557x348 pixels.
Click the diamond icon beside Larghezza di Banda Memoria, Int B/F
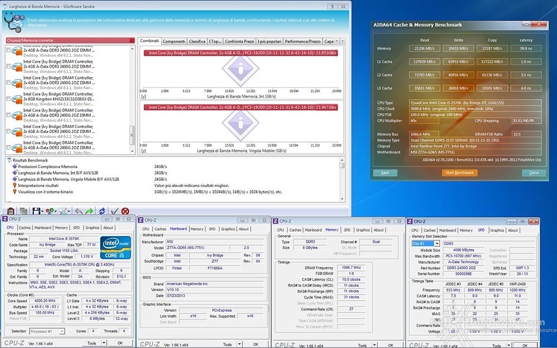14,173
